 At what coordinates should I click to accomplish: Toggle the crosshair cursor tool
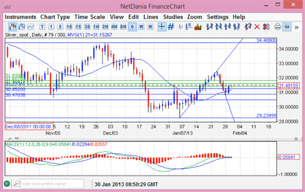click(x=162, y=26)
